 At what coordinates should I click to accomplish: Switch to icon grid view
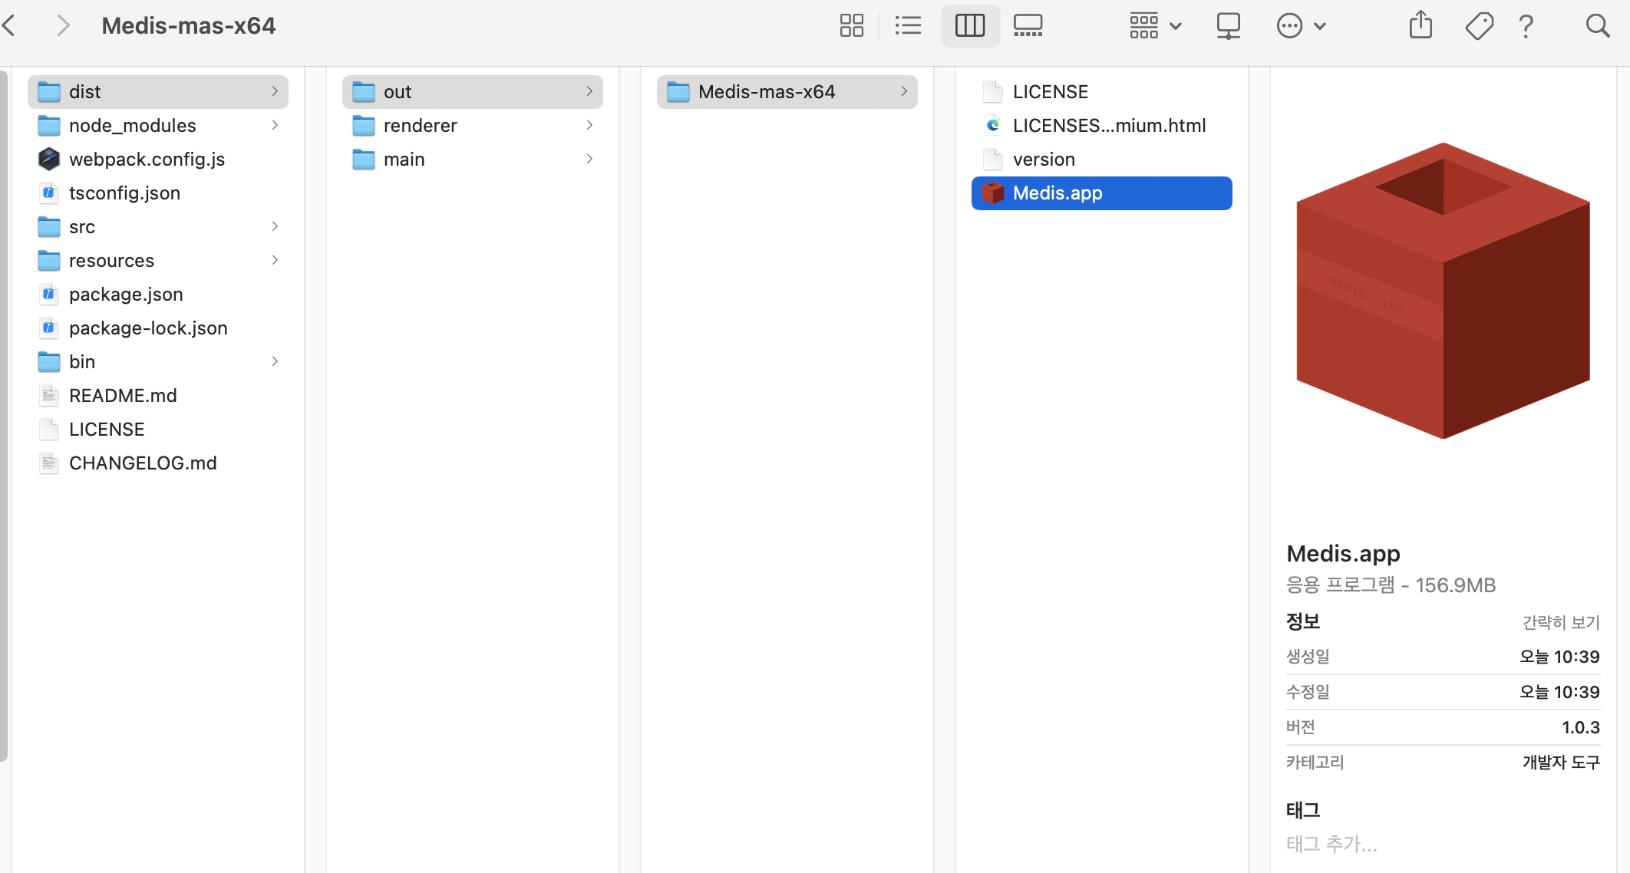pos(851,25)
